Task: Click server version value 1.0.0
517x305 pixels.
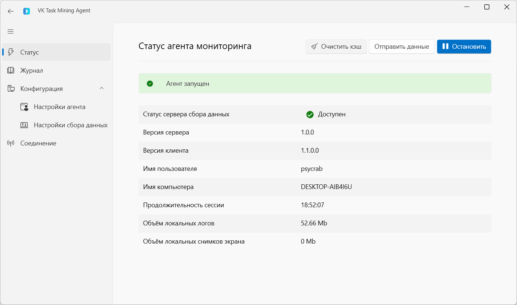Action: pyautogui.click(x=308, y=132)
